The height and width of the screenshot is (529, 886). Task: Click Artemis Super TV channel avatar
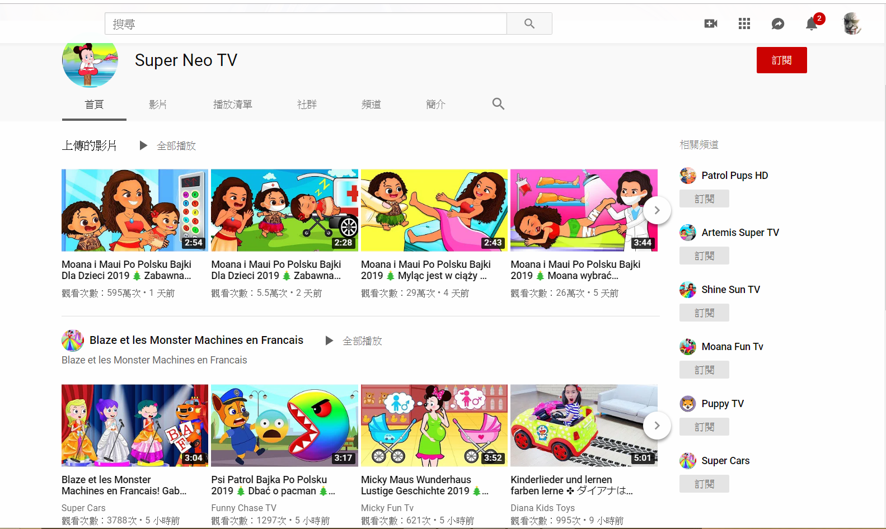[x=688, y=233]
